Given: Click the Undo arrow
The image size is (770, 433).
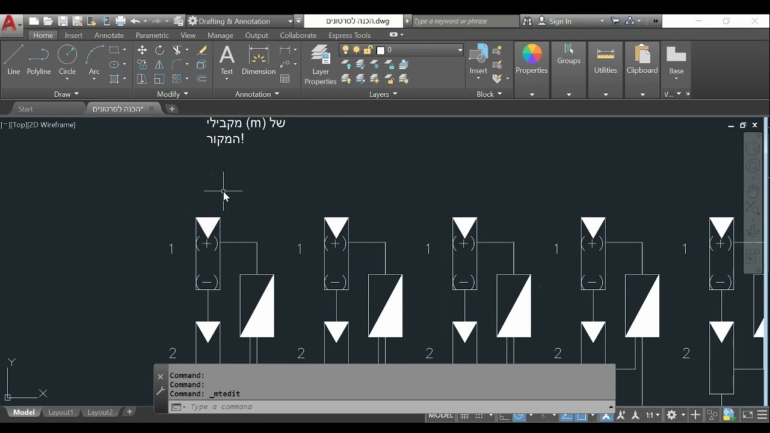Looking at the screenshot, I should (135, 21).
